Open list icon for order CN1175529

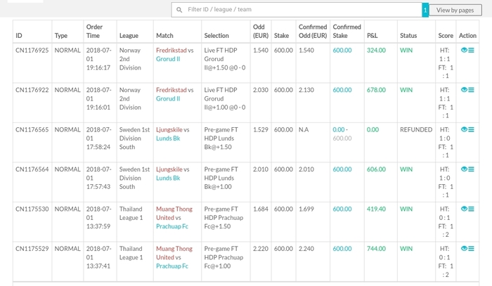pos(472,249)
